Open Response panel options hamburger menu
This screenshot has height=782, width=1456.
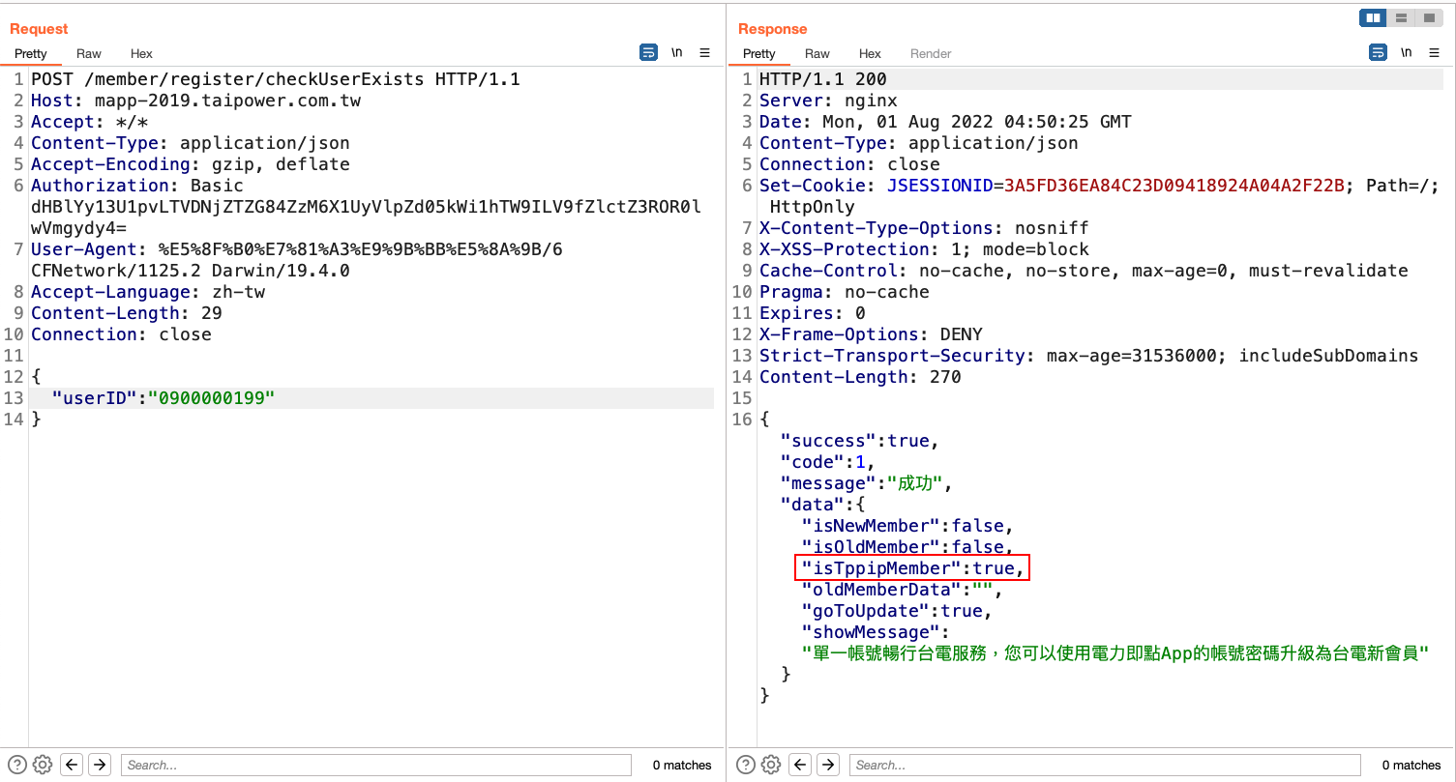pyautogui.click(x=1434, y=52)
